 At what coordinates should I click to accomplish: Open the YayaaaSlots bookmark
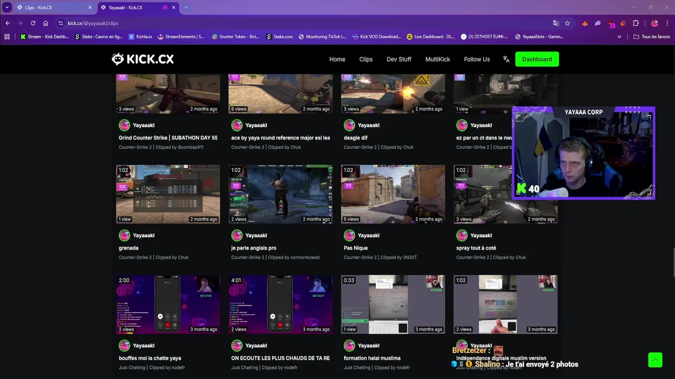pos(539,37)
